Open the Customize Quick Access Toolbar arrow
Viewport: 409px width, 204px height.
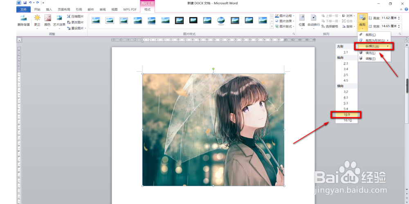tap(43, 3)
